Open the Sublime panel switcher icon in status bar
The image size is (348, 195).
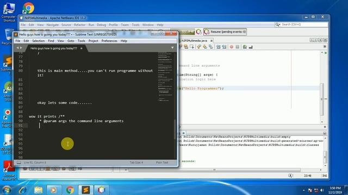pyautogui.click(x=19, y=162)
